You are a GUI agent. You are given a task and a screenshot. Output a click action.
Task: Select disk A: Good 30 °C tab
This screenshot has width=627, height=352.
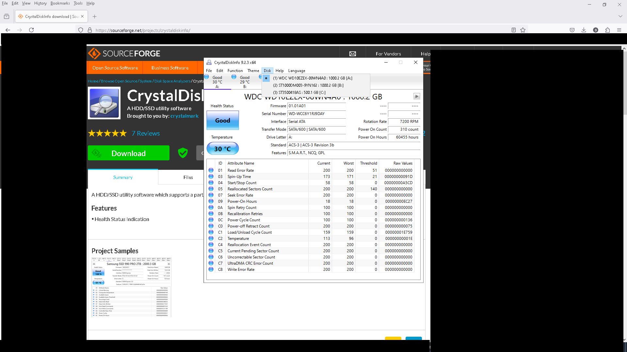point(217,82)
